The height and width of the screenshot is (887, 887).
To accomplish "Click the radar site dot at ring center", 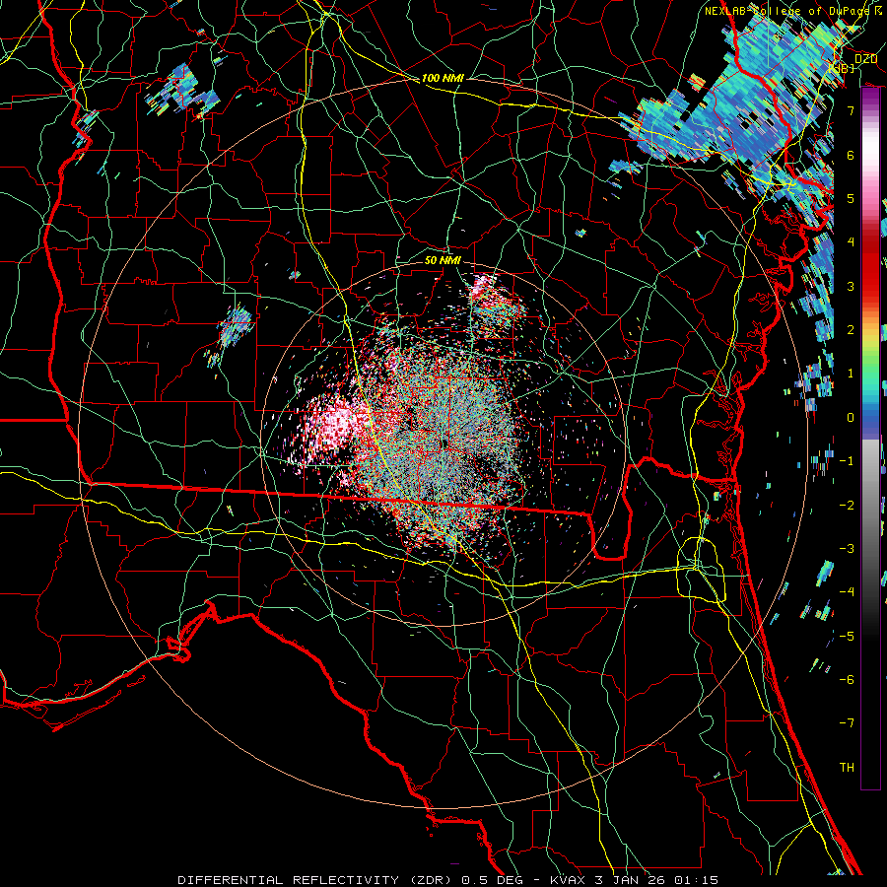I will click(x=443, y=444).
